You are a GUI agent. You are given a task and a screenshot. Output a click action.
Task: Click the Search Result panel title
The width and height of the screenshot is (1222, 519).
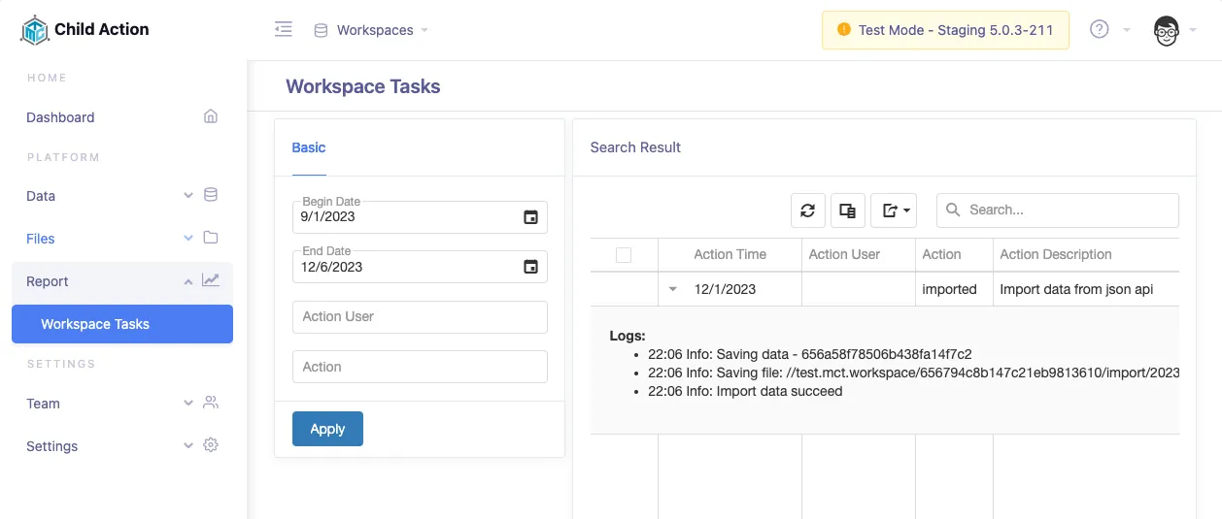tap(635, 147)
